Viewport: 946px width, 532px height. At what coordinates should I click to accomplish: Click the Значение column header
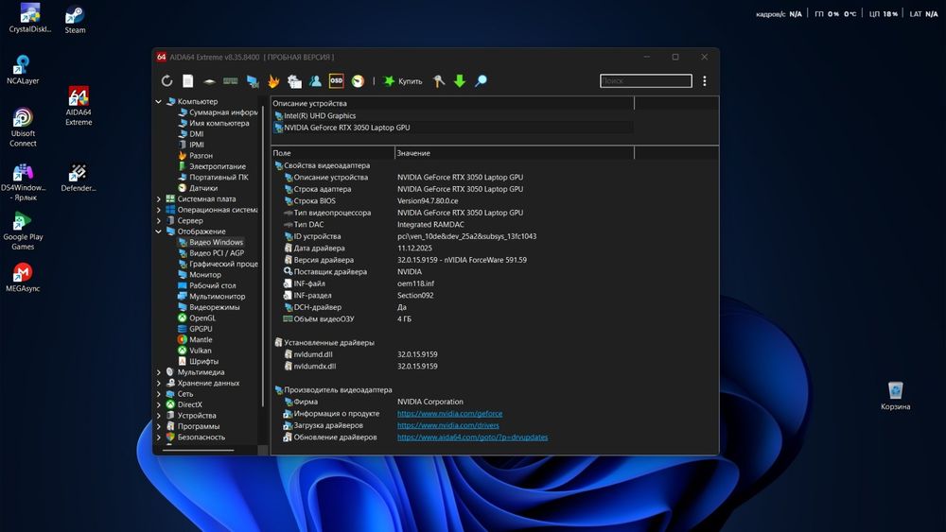click(x=515, y=153)
